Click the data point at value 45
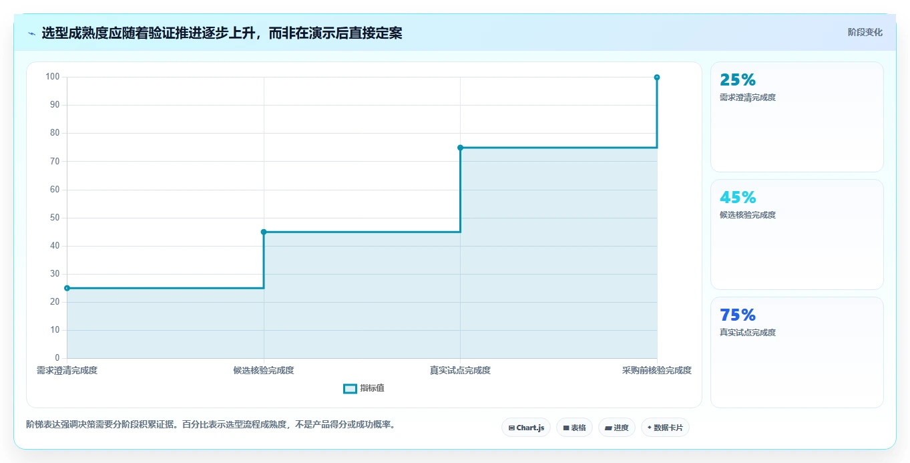Viewport: 910px width, 463px height. (x=264, y=232)
